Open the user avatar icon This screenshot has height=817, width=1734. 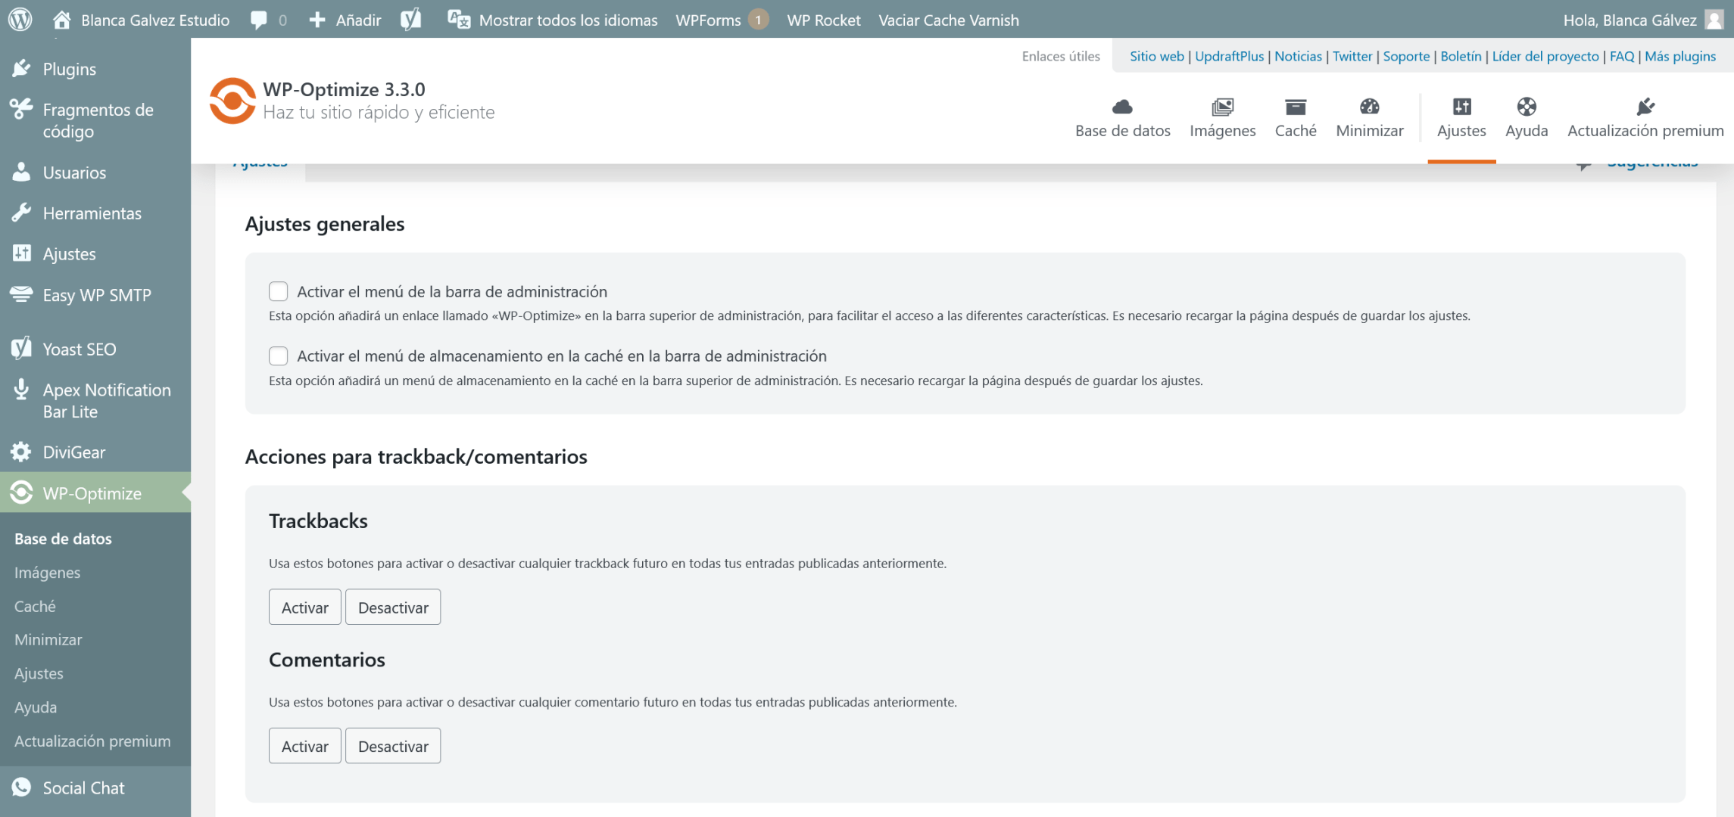(x=1714, y=20)
